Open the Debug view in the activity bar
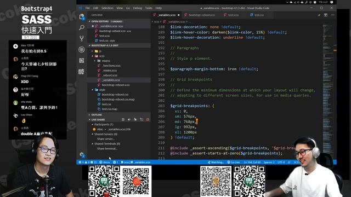The image size is (351, 197). pos(82,50)
